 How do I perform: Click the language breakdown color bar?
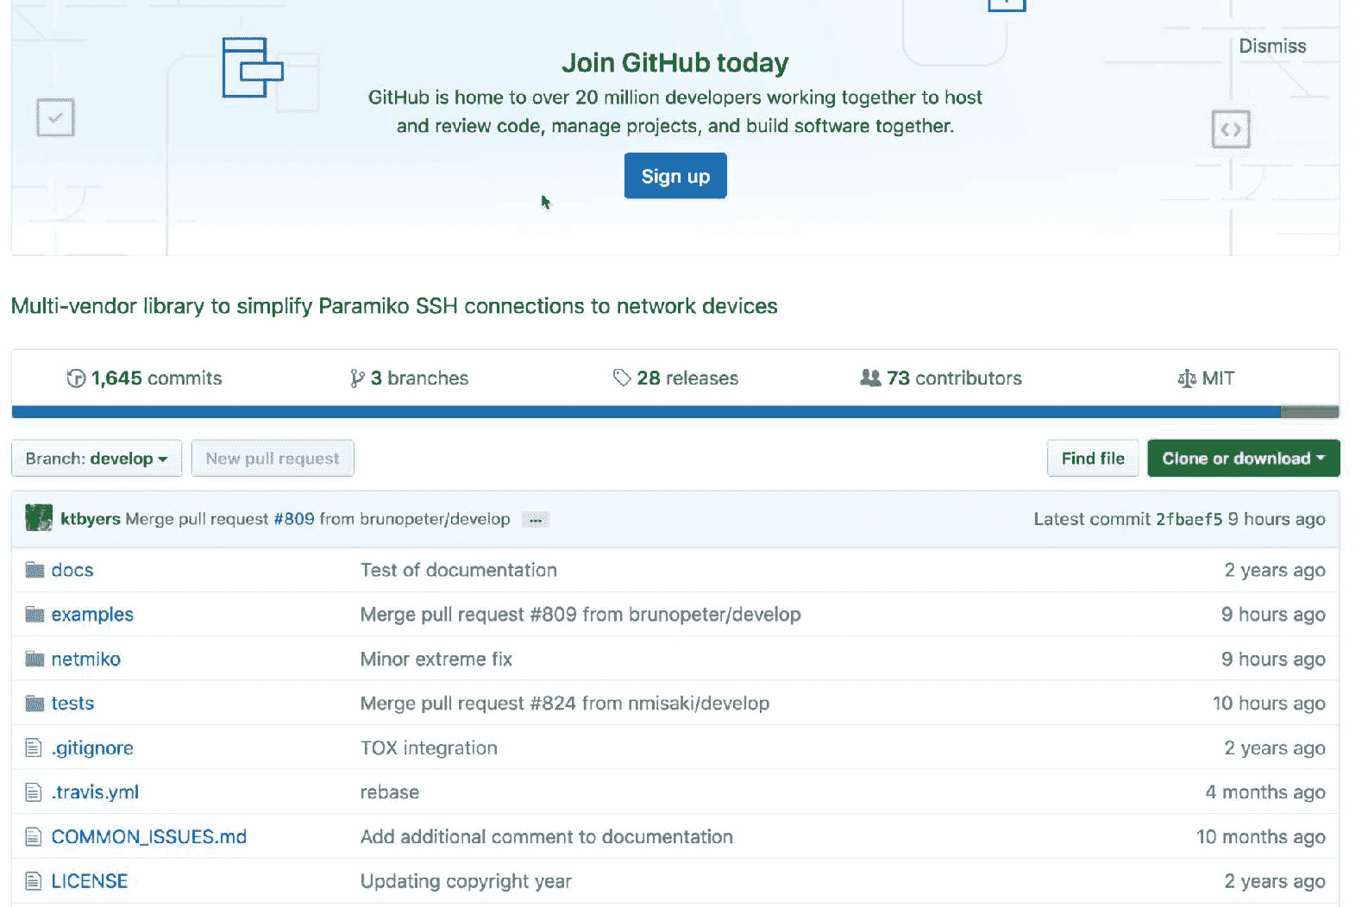[x=675, y=412]
